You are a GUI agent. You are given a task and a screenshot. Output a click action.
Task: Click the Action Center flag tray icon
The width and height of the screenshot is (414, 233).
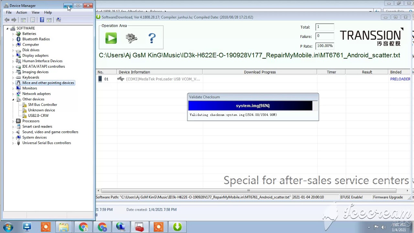tap(376, 227)
